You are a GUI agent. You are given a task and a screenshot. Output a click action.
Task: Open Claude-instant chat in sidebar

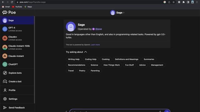17,56
